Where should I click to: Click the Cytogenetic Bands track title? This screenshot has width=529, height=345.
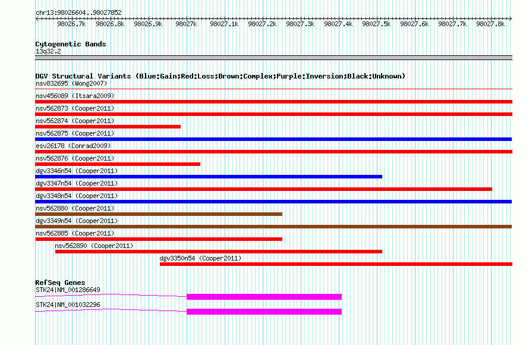(x=71, y=44)
